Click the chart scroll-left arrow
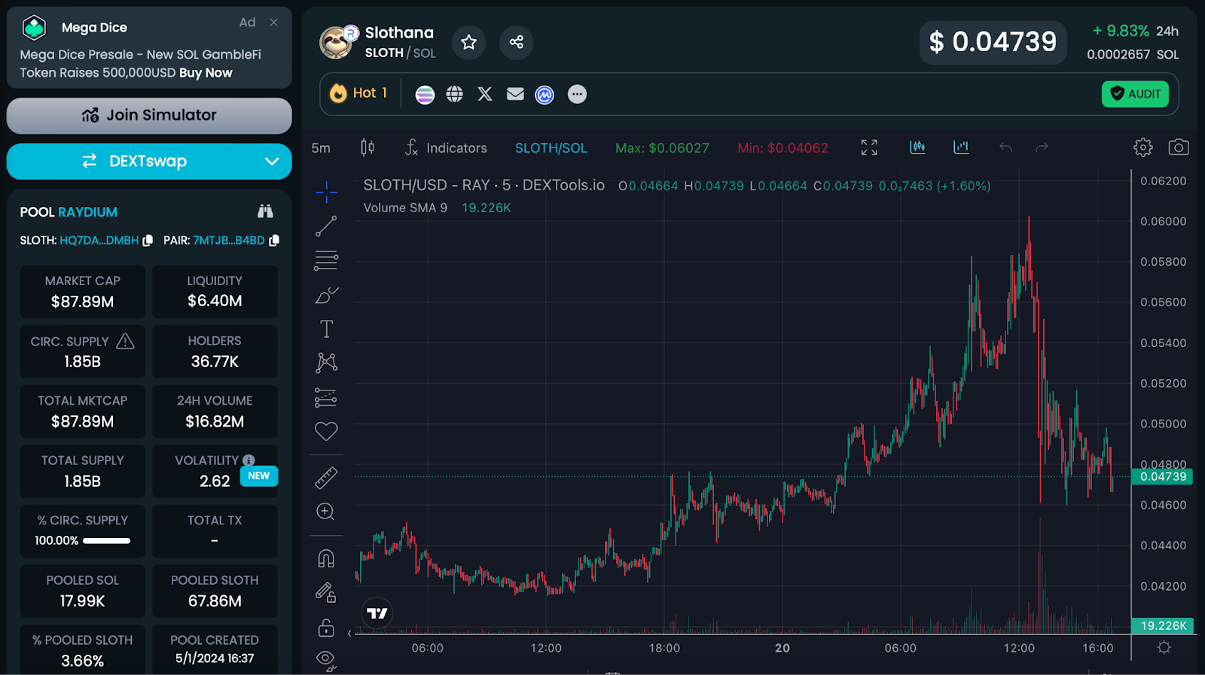This screenshot has height=675, width=1205. [349, 634]
